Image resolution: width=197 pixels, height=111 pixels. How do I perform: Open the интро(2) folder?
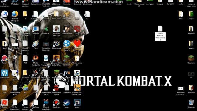tap(191, 29)
